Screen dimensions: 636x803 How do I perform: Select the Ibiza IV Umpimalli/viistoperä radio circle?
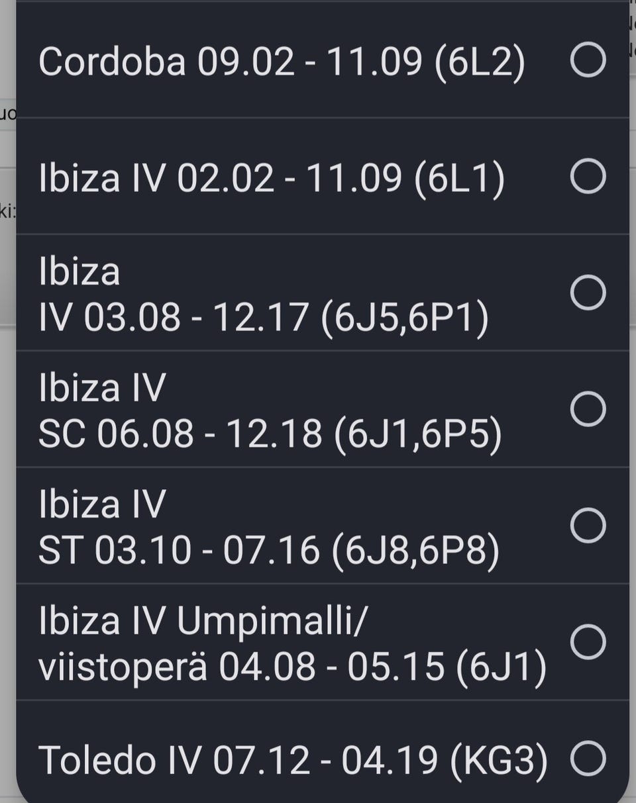588,641
